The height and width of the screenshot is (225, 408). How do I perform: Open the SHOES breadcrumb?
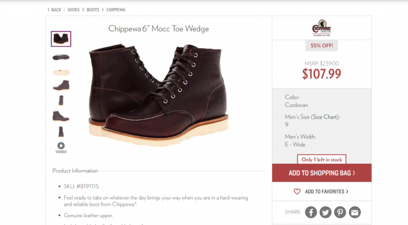[73, 10]
